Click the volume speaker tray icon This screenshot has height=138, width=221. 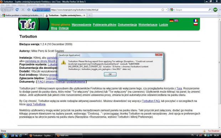click(211, 135)
